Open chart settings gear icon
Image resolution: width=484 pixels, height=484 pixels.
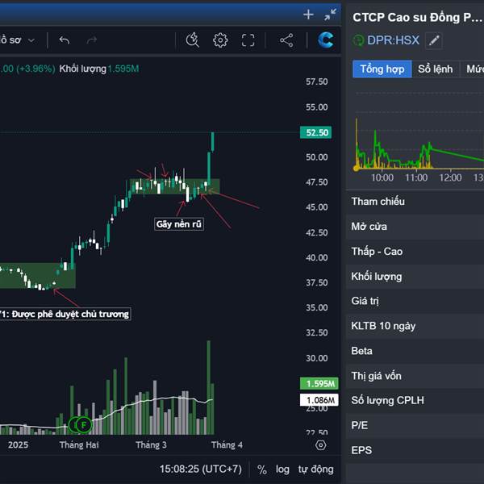coord(220,40)
